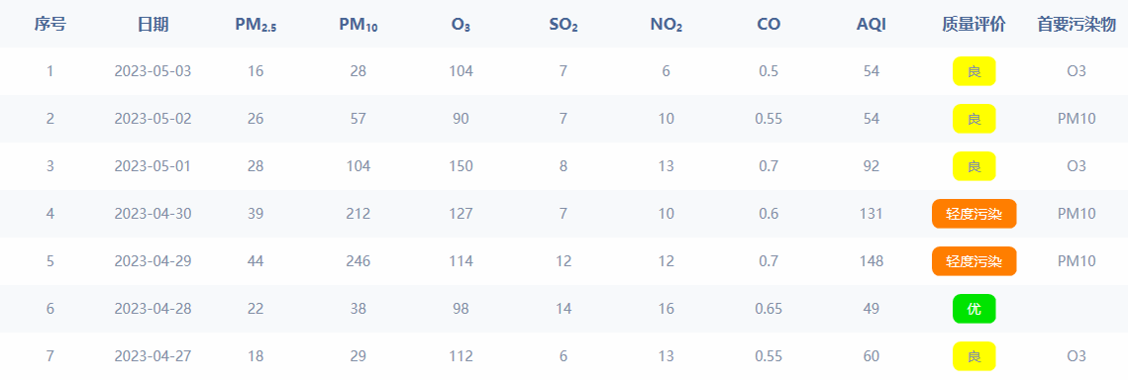The height and width of the screenshot is (388, 1128).
Task: Select the AQI column header
Action: point(872,25)
